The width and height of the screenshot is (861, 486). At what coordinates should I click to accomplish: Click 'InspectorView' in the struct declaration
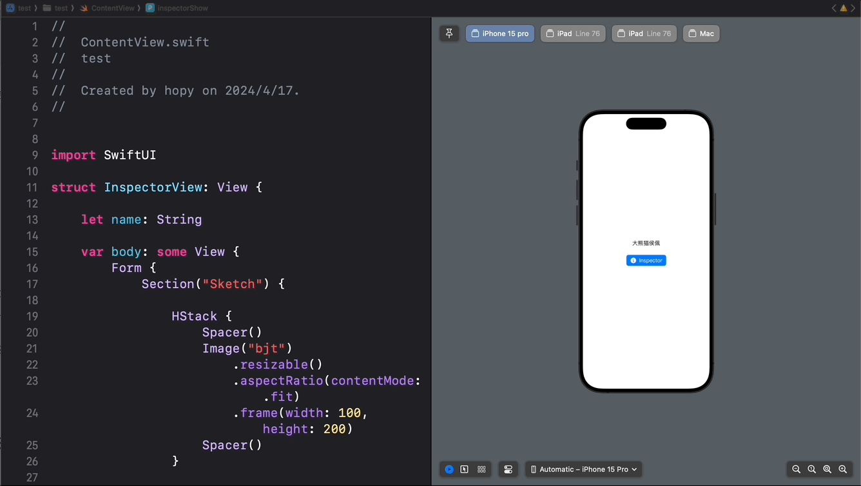pos(153,188)
